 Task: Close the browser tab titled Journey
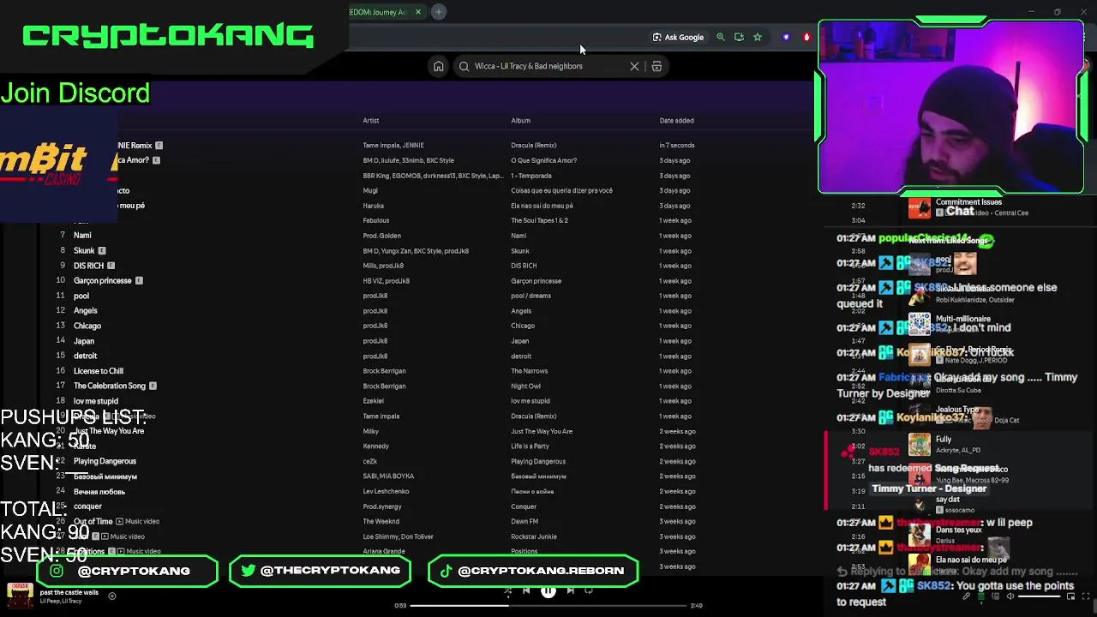(418, 12)
